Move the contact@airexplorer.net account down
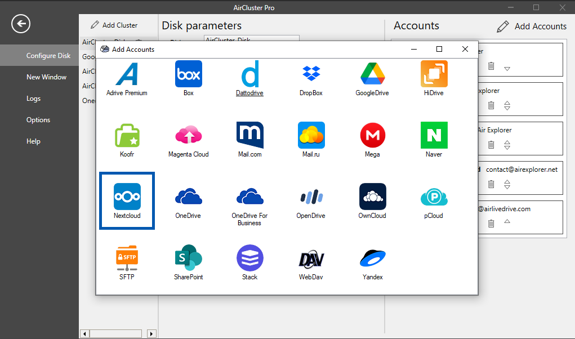 tap(507, 187)
